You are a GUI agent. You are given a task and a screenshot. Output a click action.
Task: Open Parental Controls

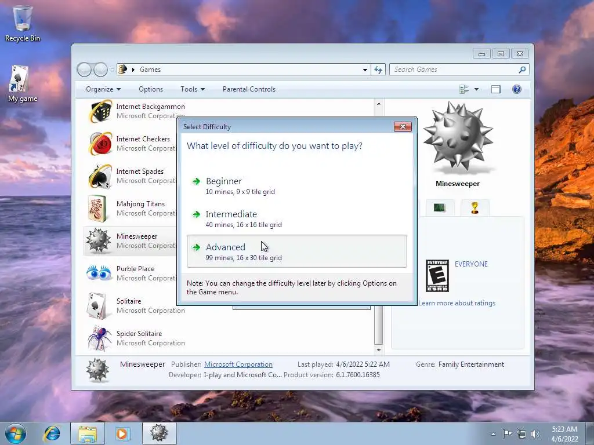click(249, 89)
